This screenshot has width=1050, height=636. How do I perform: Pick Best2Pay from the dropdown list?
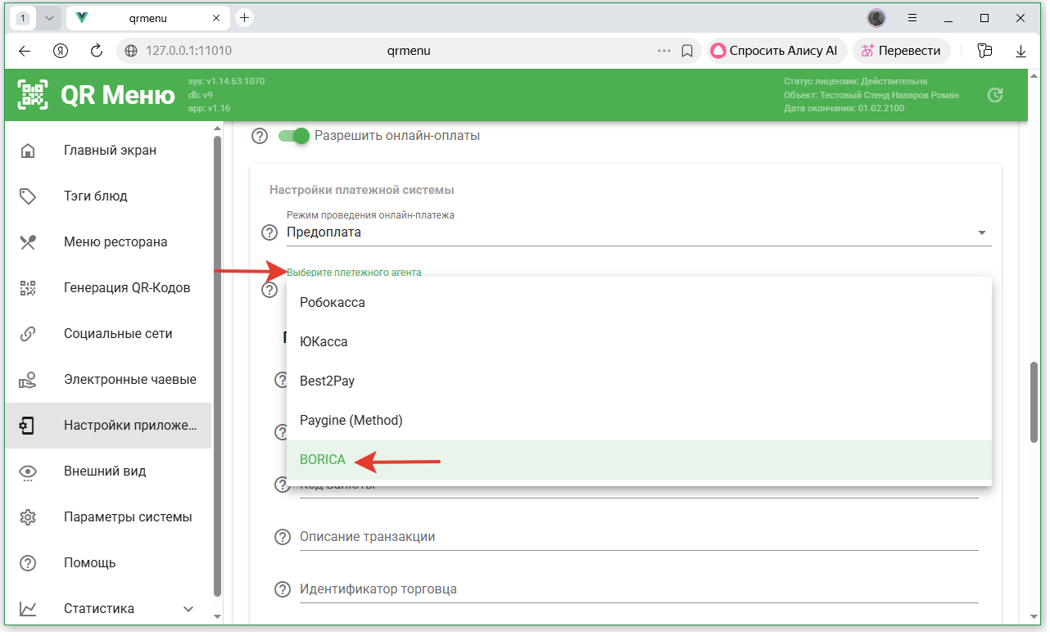click(x=327, y=381)
